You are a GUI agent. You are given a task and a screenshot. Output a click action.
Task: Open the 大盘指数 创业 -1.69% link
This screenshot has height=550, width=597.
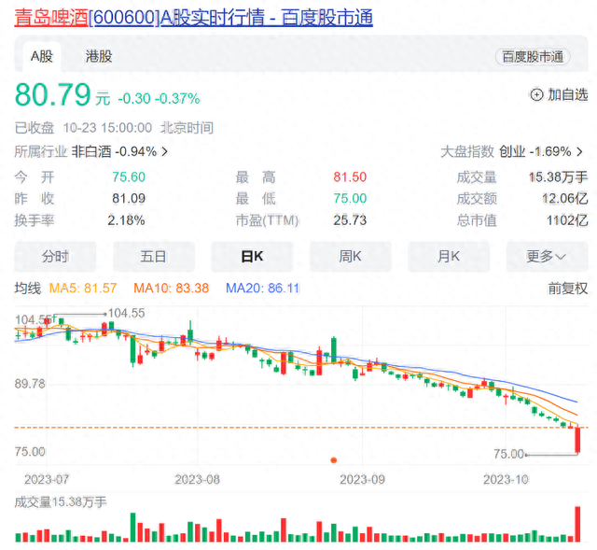[512, 151]
